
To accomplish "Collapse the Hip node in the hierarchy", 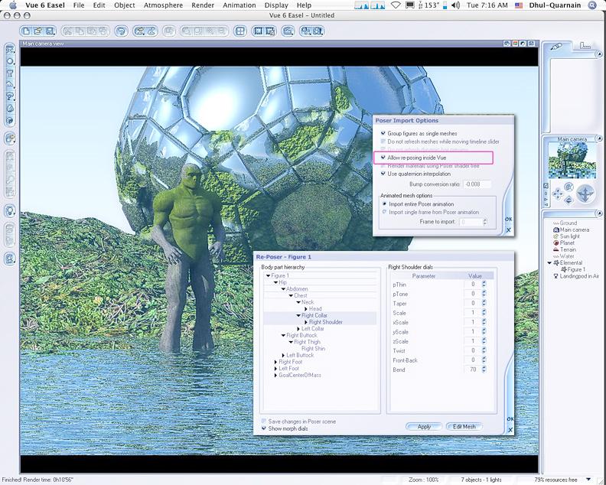I will click(x=275, y=282).
